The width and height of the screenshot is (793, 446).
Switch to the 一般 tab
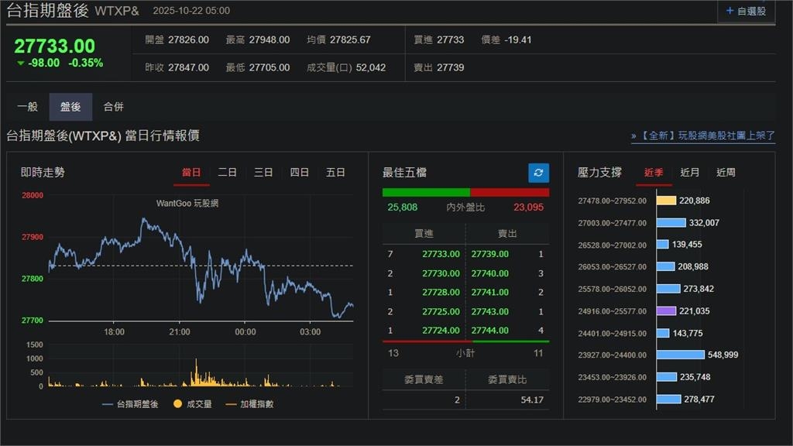tap(28, 107)
